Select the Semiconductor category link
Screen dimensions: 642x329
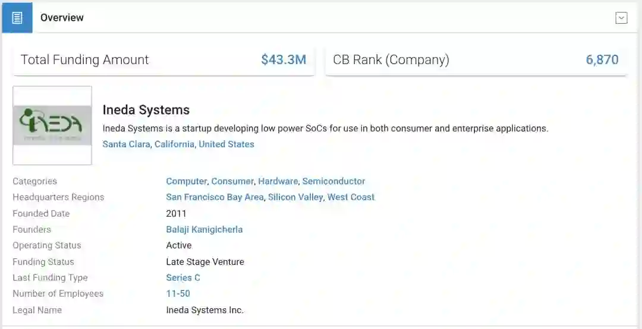[333, 181]
